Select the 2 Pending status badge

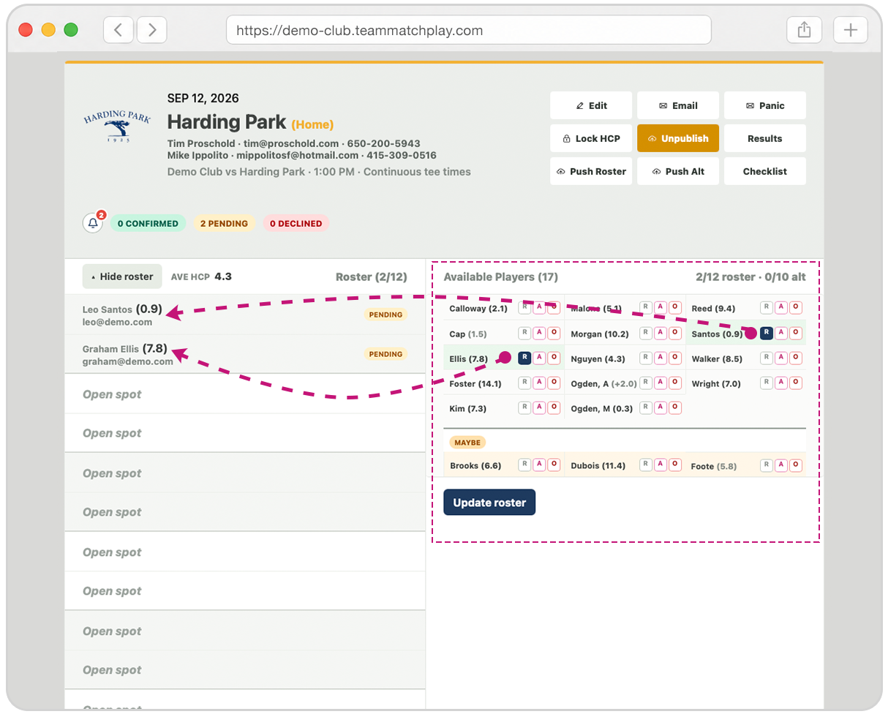(x=225, y=224)
